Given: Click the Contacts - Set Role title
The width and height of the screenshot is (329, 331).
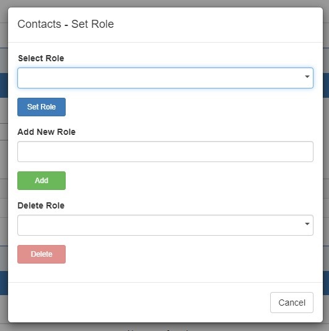Looking at the screenshot, I should click(66, 24).
